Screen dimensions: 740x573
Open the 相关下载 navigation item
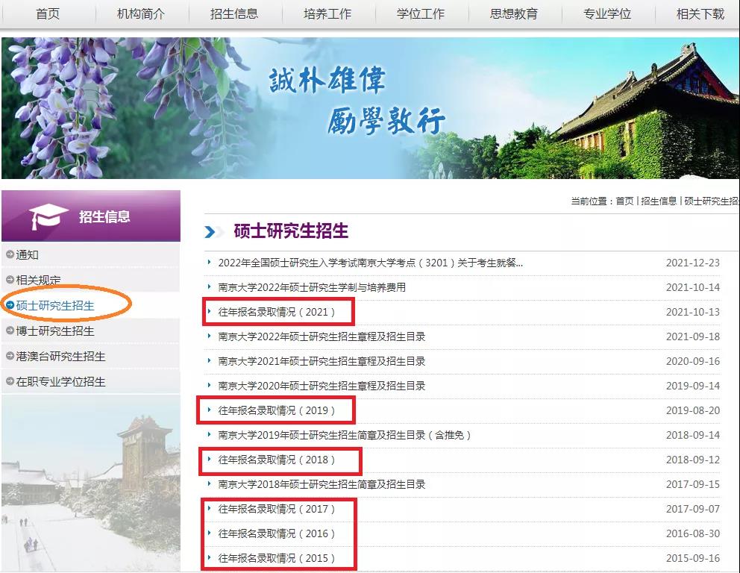(700, 13)
